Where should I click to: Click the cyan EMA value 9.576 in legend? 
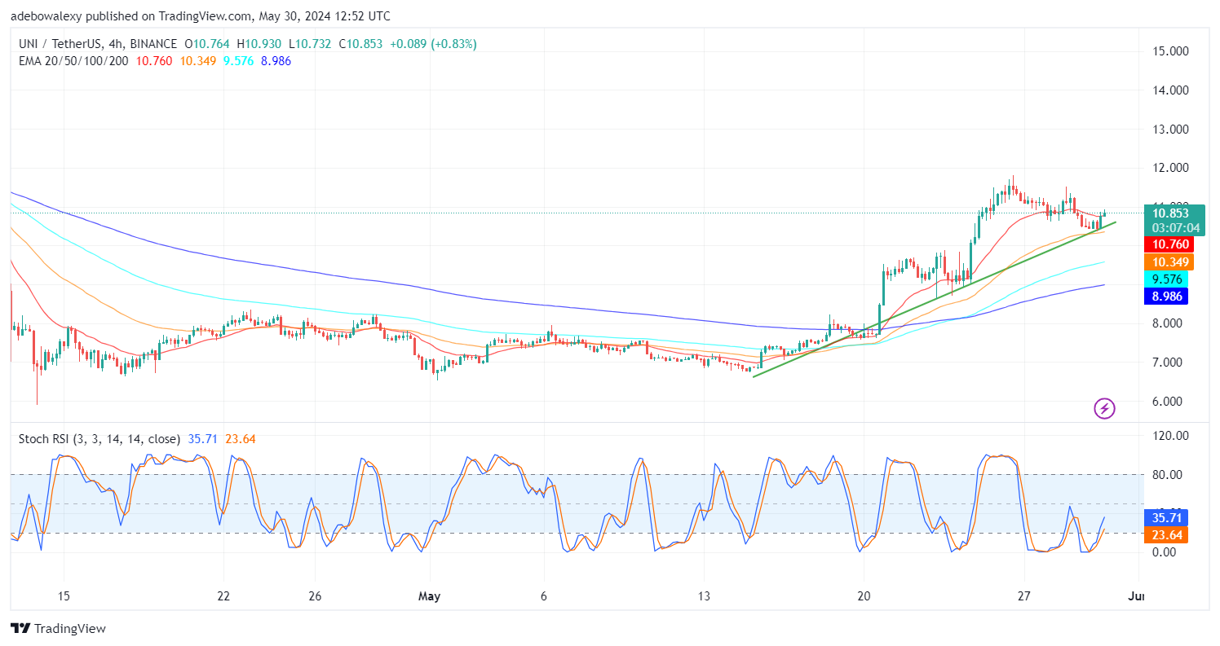[x=237, y=60]
